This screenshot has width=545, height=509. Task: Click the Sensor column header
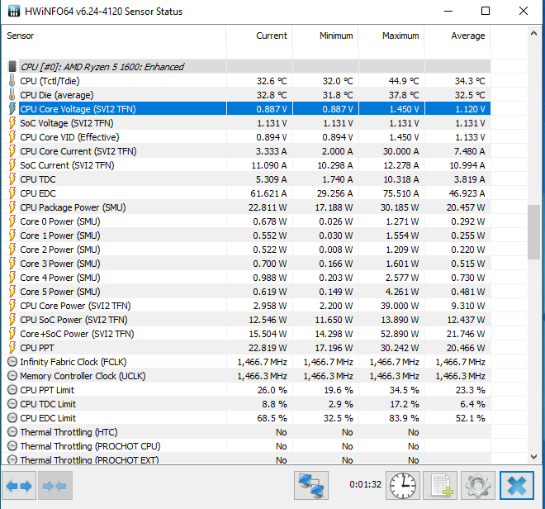pos(114,36)
